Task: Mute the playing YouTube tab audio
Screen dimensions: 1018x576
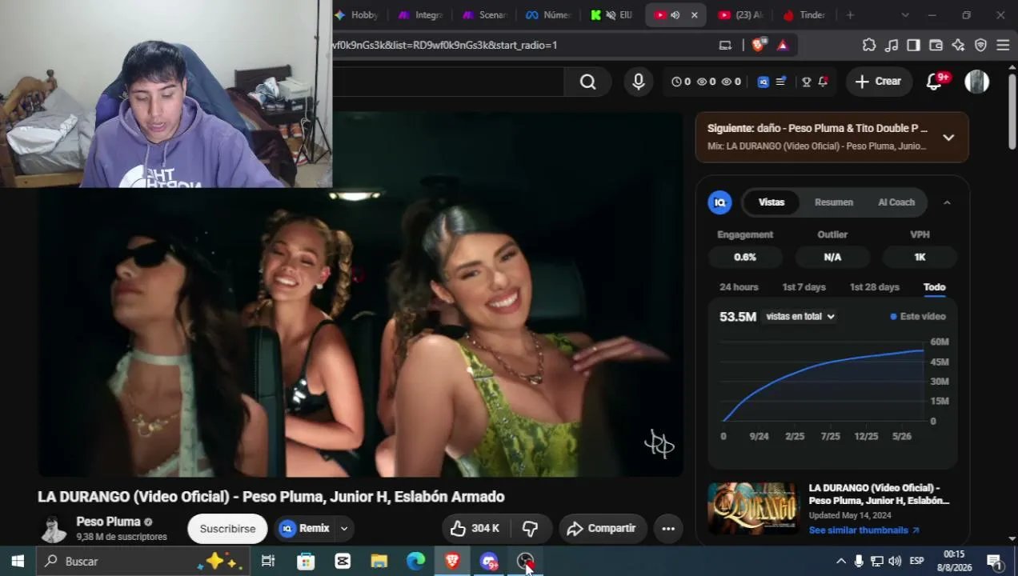Action: pyautogui.click(x=675, y=15)
